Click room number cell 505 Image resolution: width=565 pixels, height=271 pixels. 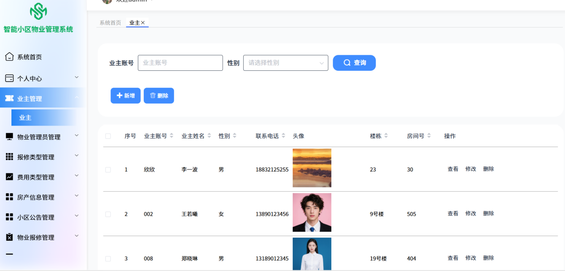click(x=412, y=214)
